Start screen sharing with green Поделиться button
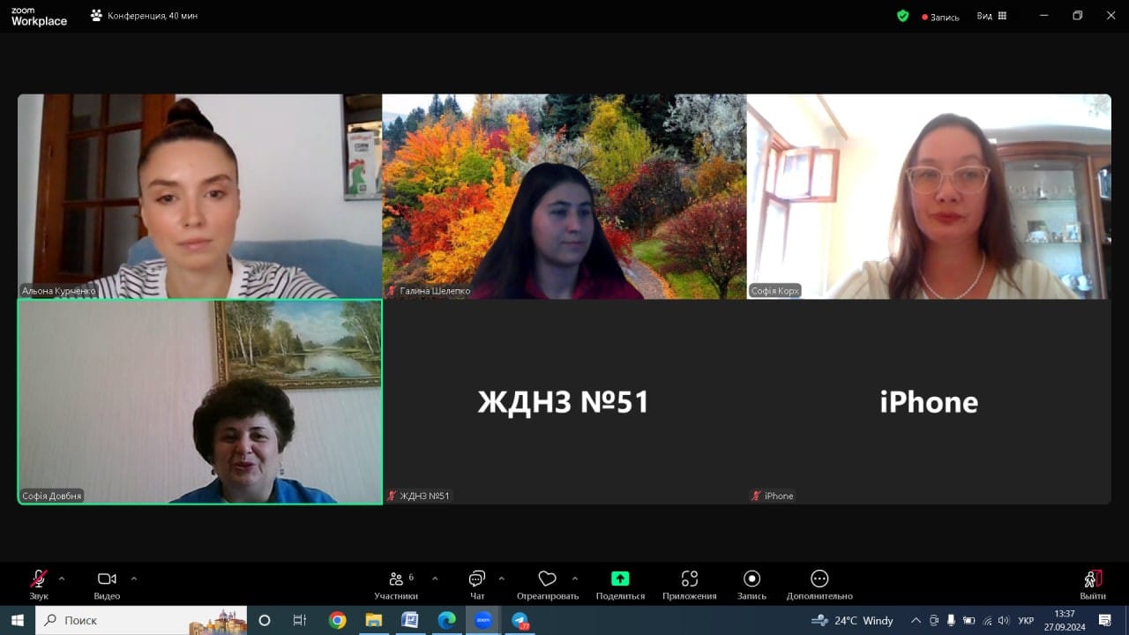Image resolution: width=1129 pixels, height=635 pixels. click(x=620, y=585)
